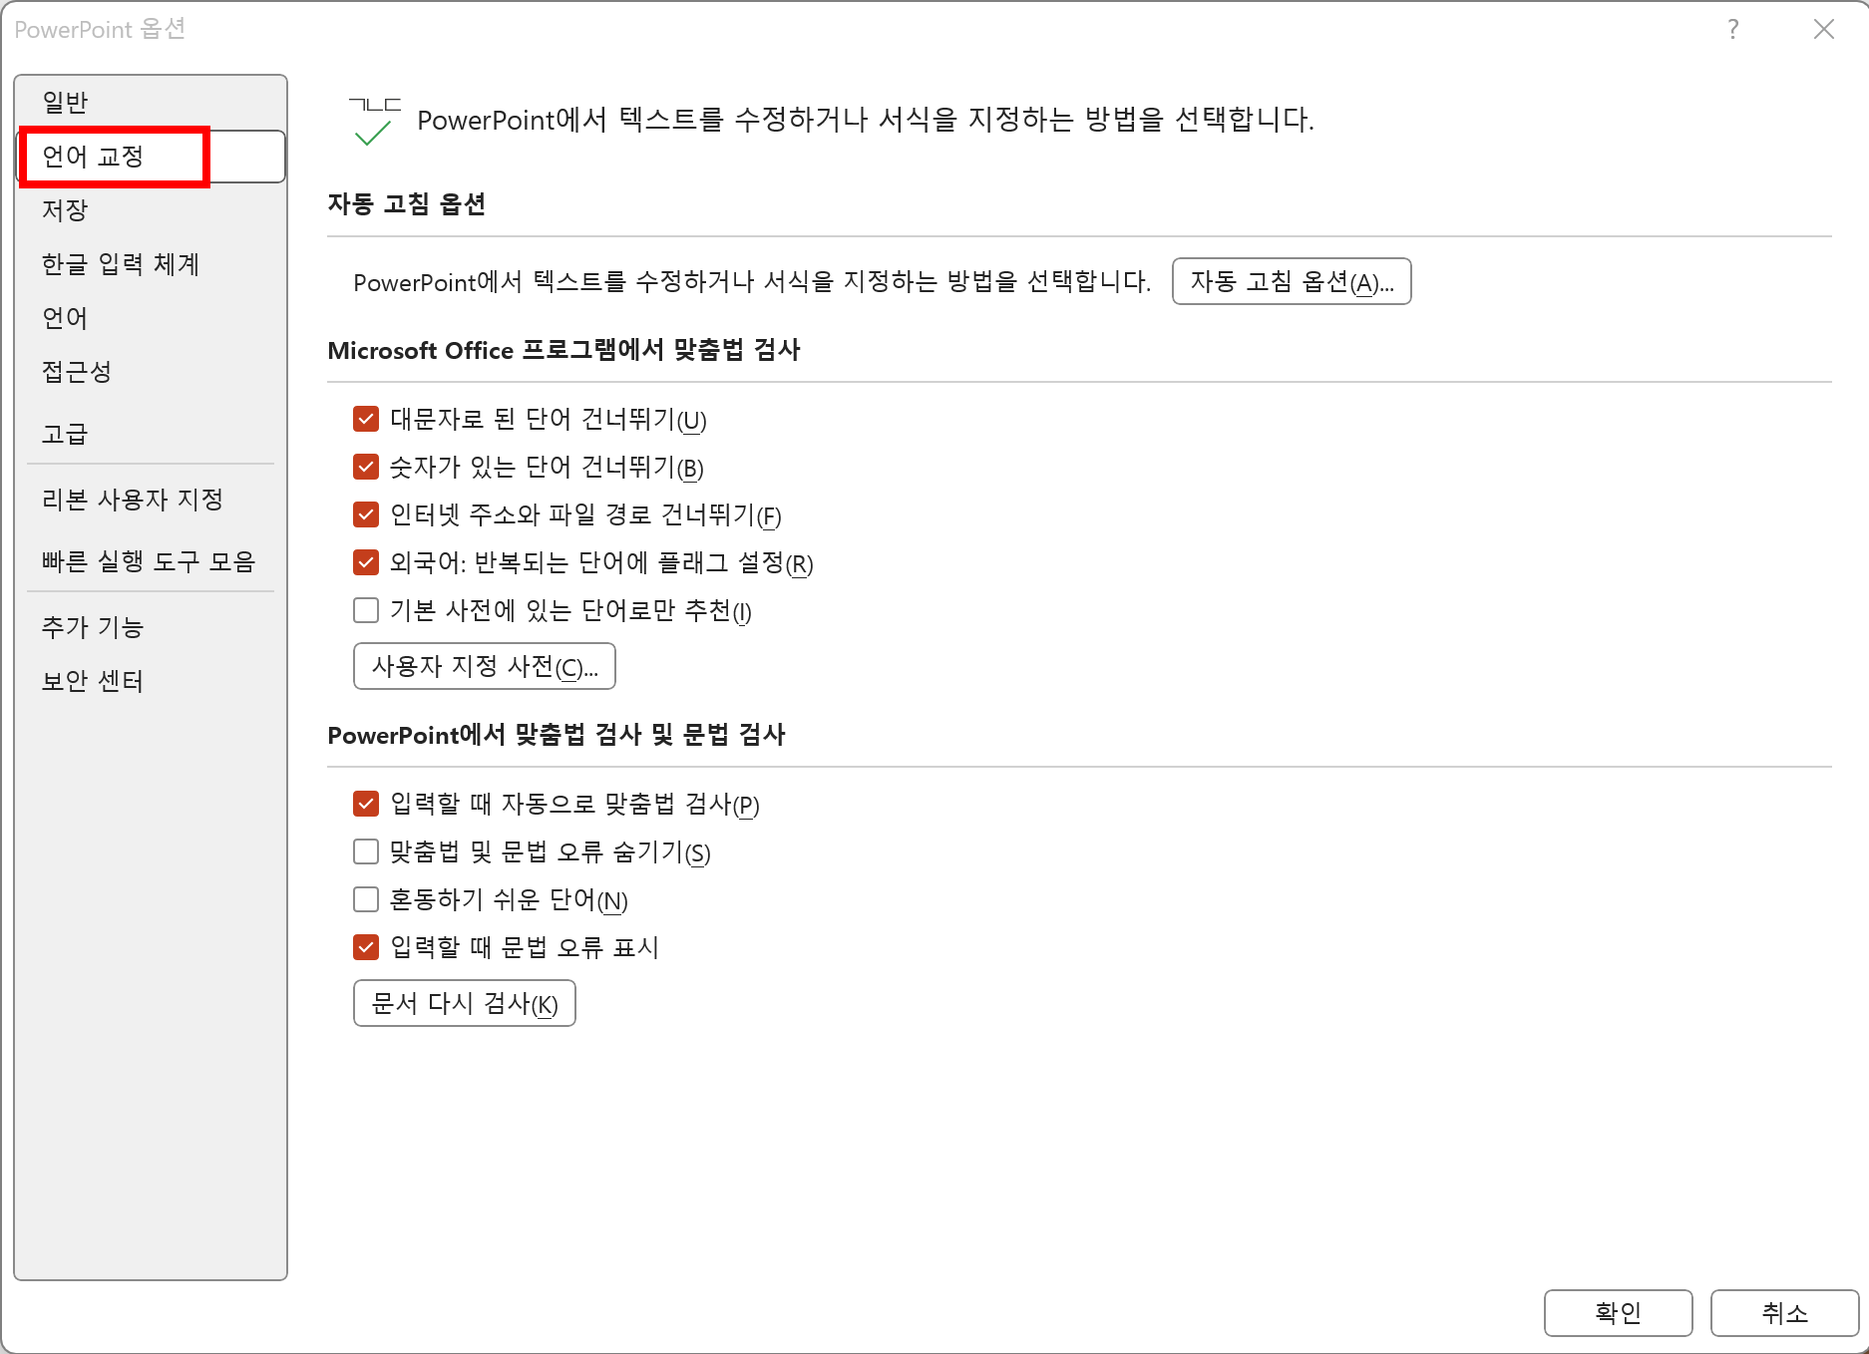Click the help question mark icon

click(1733, 29)
